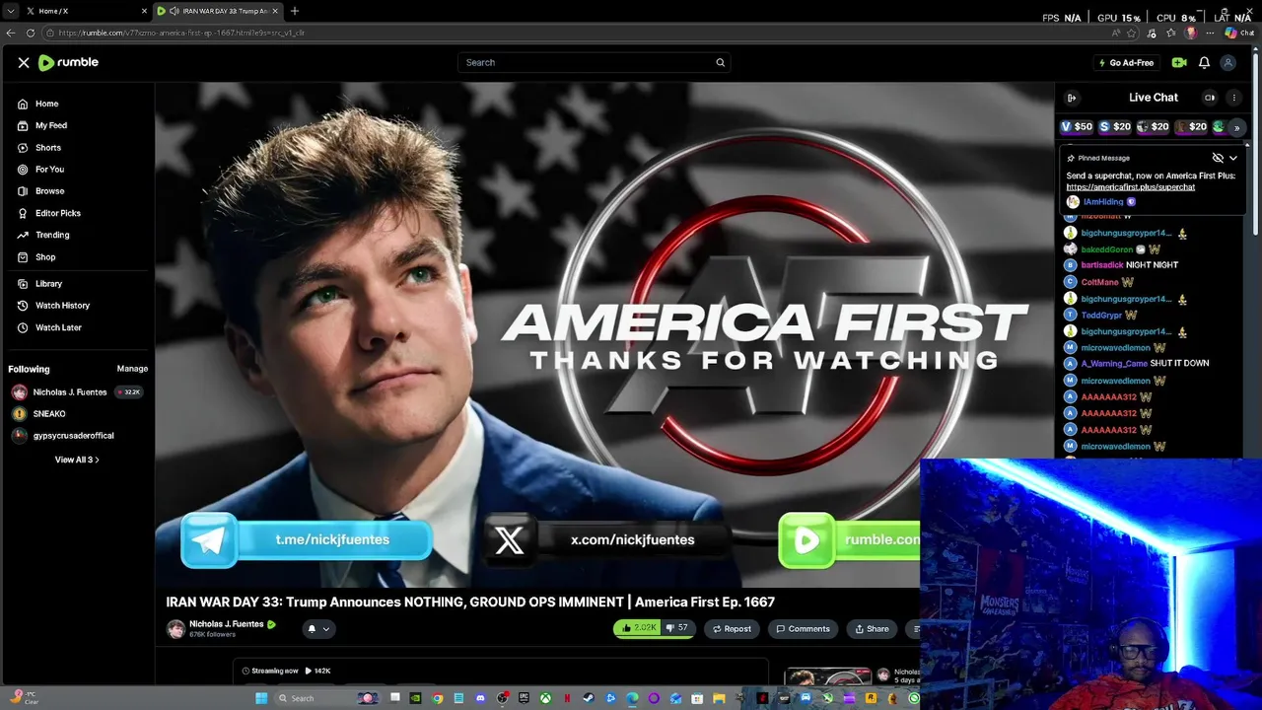Open the tab list dropdown in the browser's top-left corner
1262x710 pixels.
point(9,11)
